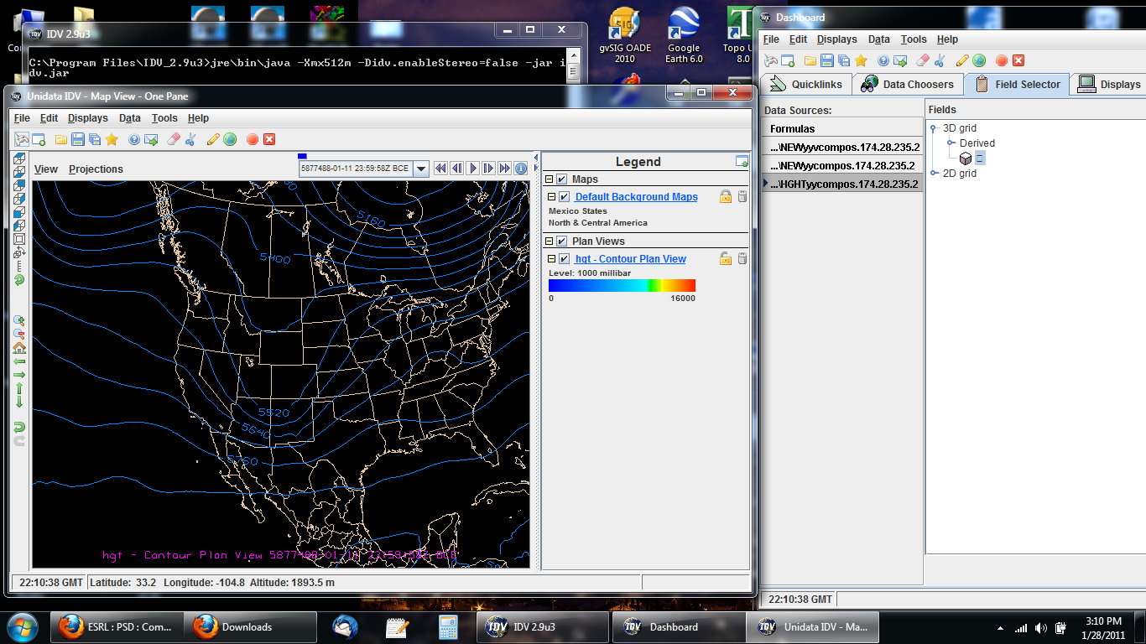Click the zoom in magnifier icon
The height and width of the screenshot is (644, 1146).
[19, 320]
